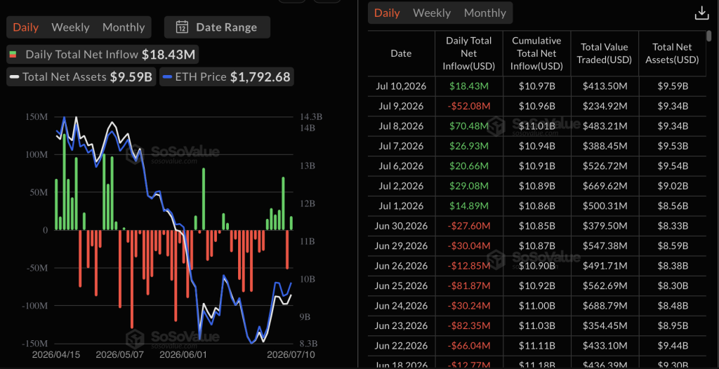Image resolution: width=719 pixels, height=369 pixels.
Task: Toggle Total Net Assets line legend
Action: (81, 77)
